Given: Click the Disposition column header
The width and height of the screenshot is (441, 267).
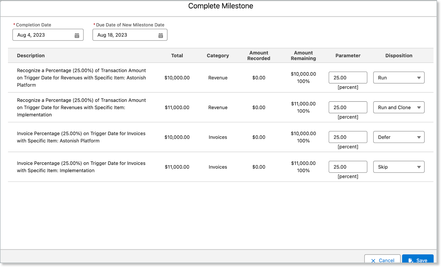Looking at the screenshot, I should click(399, 56).
